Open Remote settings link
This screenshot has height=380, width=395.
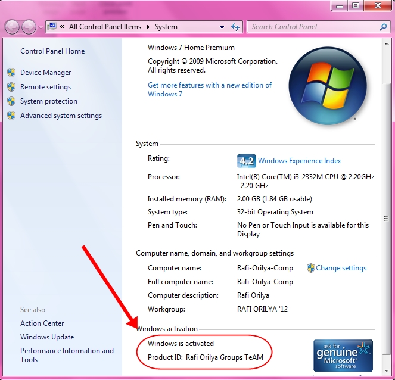[x=46, y=87]
